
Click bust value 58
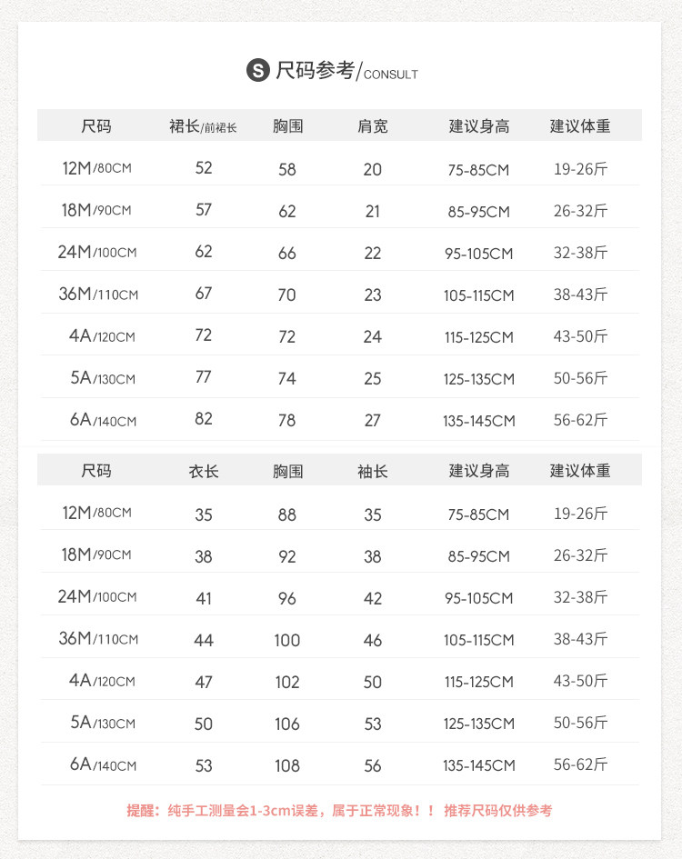[287, 169]
